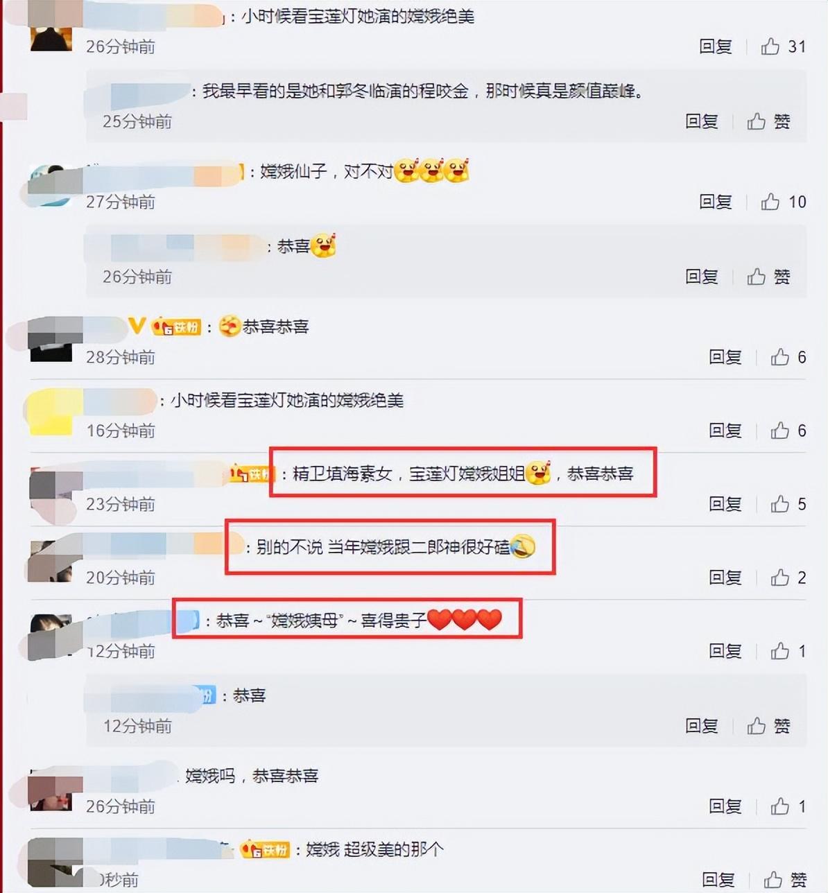Like the 精卫填海素女 comment
828x893 pixels.
point(780,504)
